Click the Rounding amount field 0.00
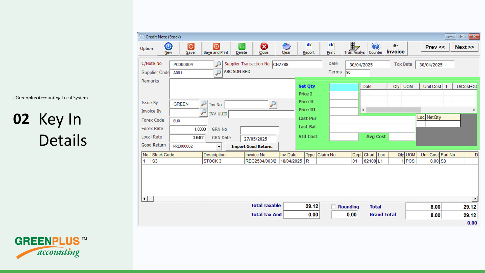This screenshot has width=485, height=273. point(345,215)
